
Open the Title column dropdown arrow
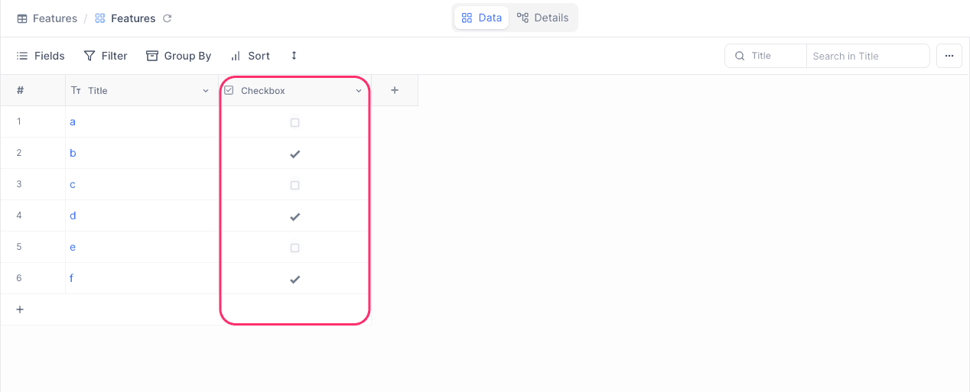[x=206, y=91]
